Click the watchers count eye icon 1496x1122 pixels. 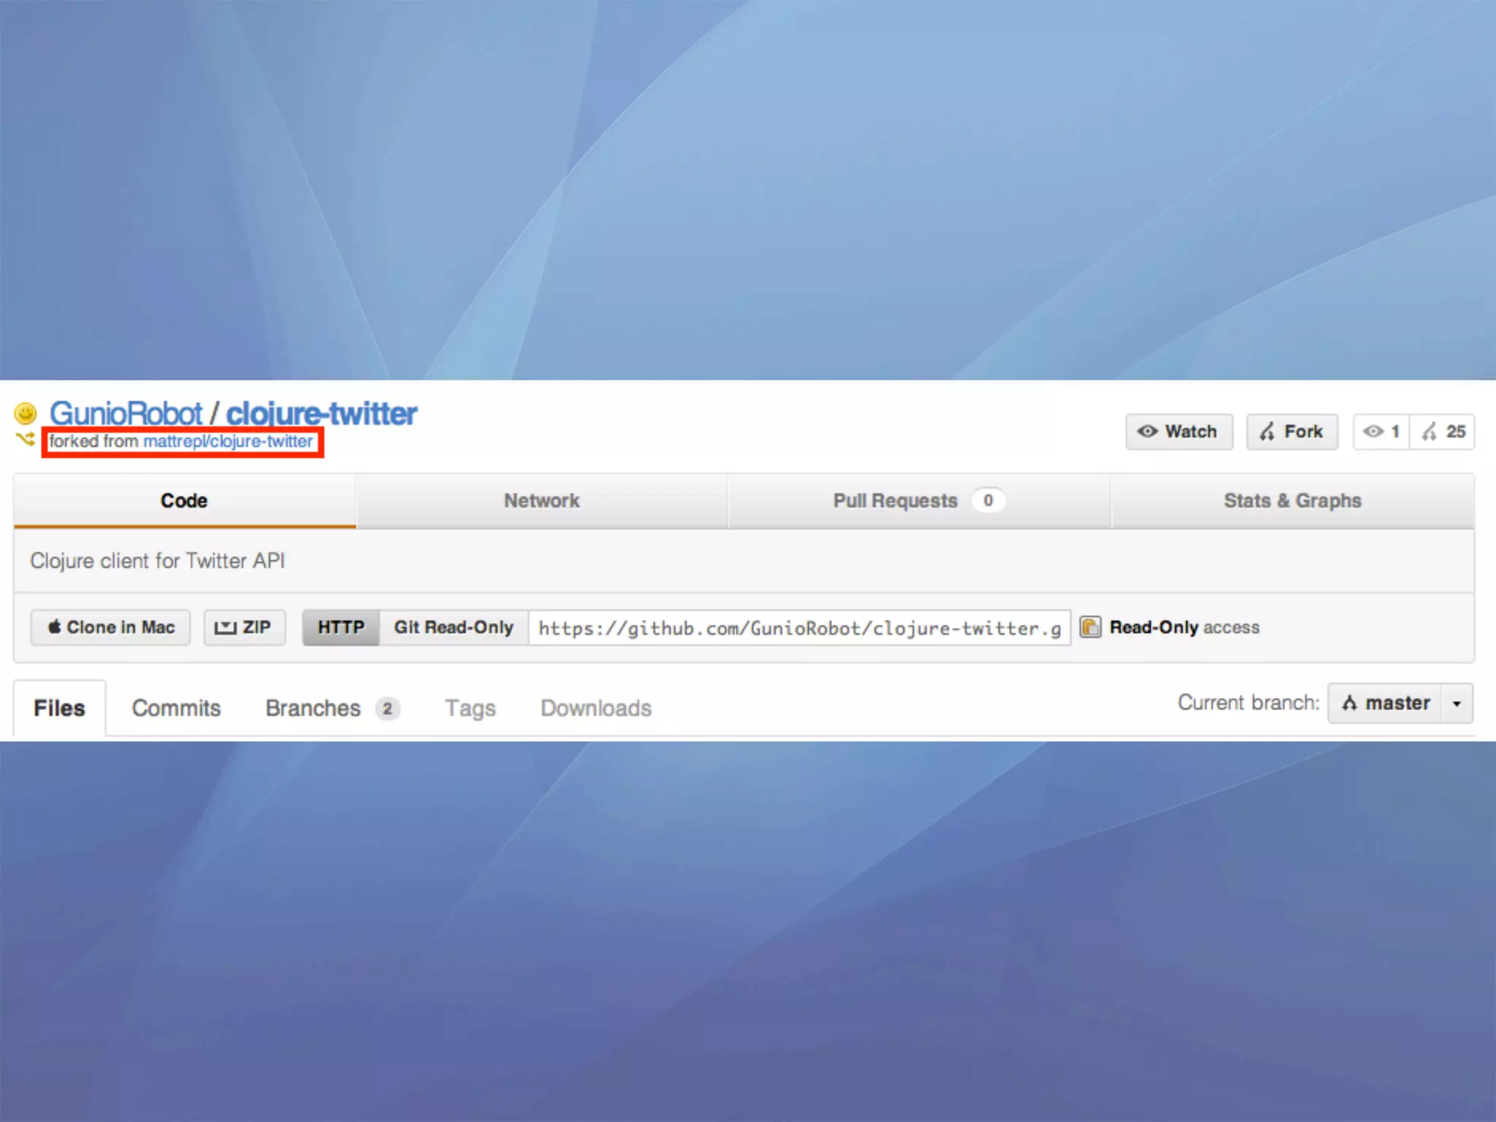point(1373,432)
